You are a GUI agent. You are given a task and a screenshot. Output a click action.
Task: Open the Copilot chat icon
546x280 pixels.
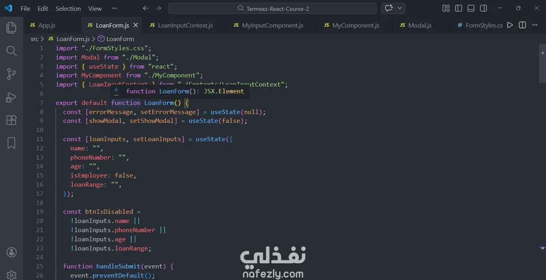[389, 8]
